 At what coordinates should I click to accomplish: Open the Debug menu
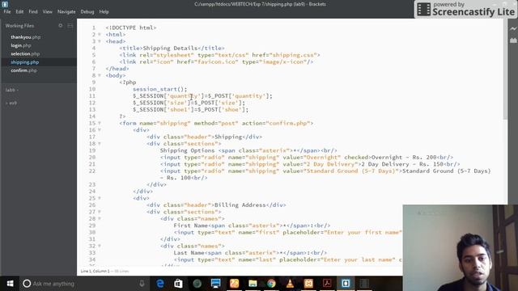(x=87, y=11)
